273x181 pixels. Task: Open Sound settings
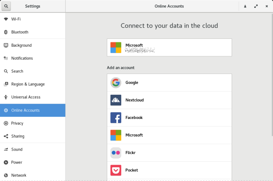coord(17,149)
